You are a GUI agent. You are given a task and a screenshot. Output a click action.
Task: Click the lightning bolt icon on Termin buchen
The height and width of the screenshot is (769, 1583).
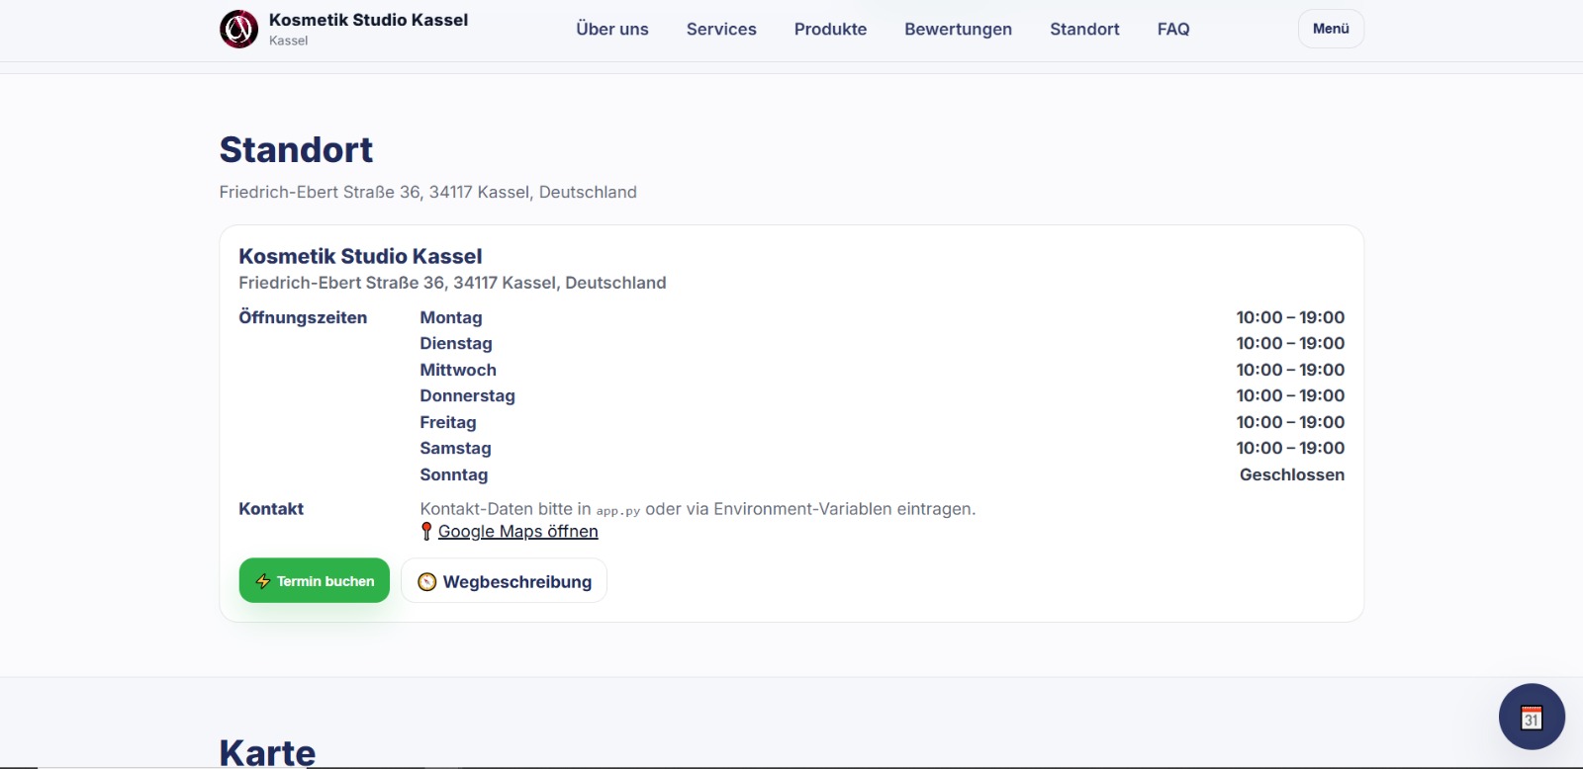coord(263,581)
